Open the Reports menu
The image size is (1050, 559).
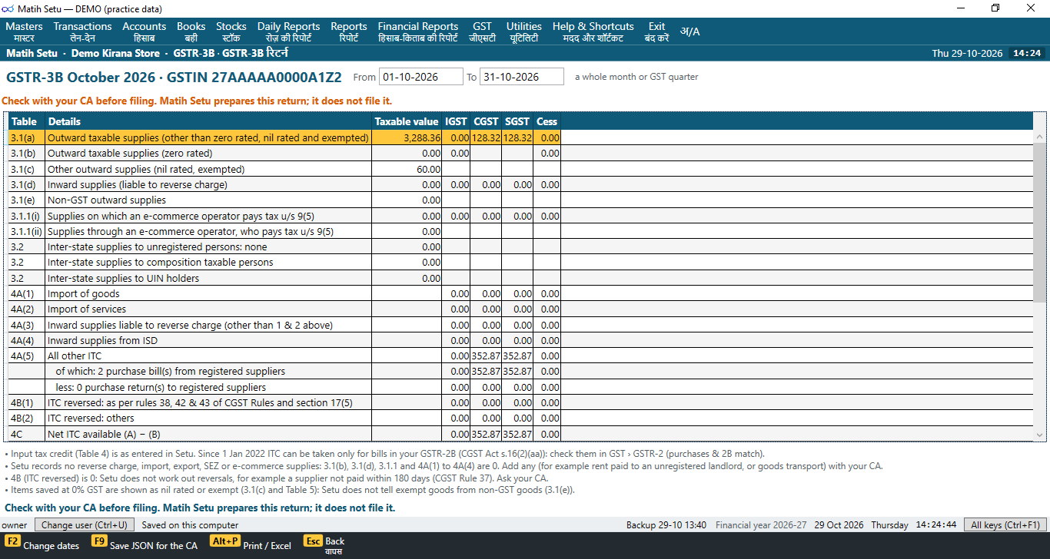point(349,31)
